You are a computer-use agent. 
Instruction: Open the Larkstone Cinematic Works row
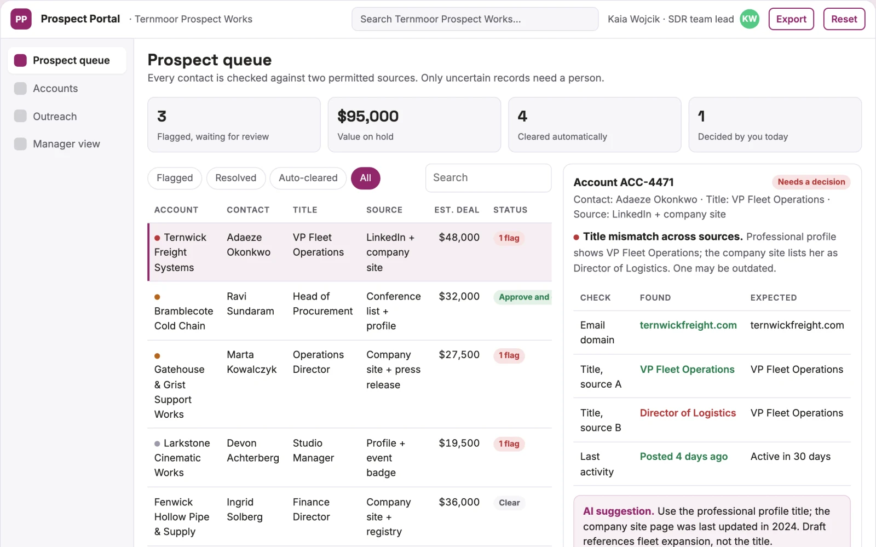[x=349, y=458]
